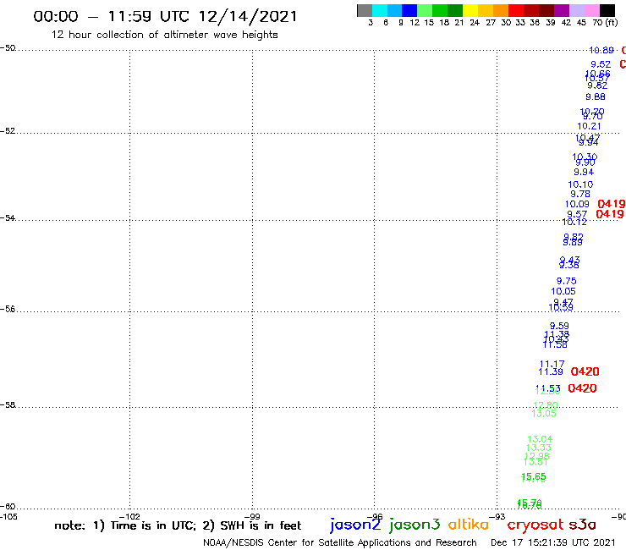Screen dimensions: 626x550
Task: Click the -52 latitude axis label
Action: [8, 131]
